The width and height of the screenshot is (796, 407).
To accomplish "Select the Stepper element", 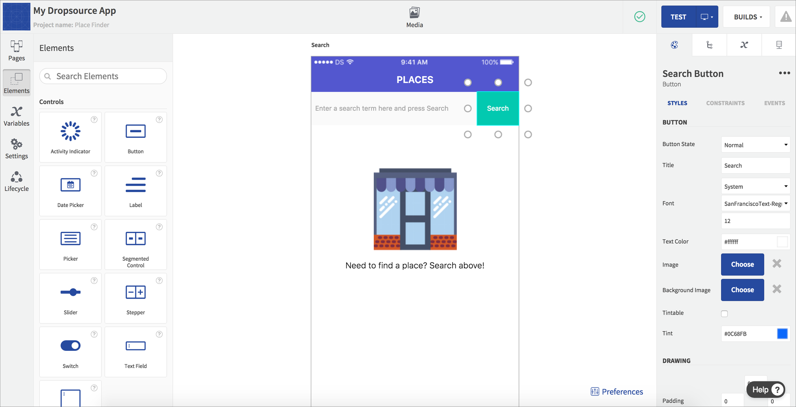I will pos(136,298).
